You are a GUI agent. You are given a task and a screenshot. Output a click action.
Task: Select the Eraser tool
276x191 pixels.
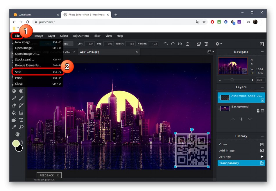click(x=14, y=105)
